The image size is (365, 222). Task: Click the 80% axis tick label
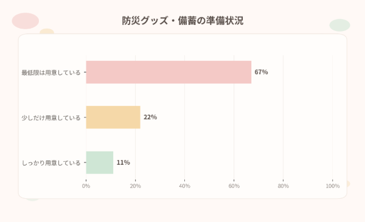(283, 186)
